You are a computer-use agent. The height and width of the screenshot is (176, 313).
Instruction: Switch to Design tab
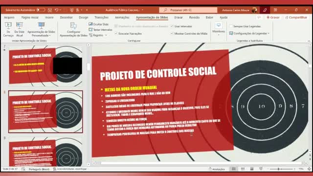pyautogui.click(x=84, y=18)
